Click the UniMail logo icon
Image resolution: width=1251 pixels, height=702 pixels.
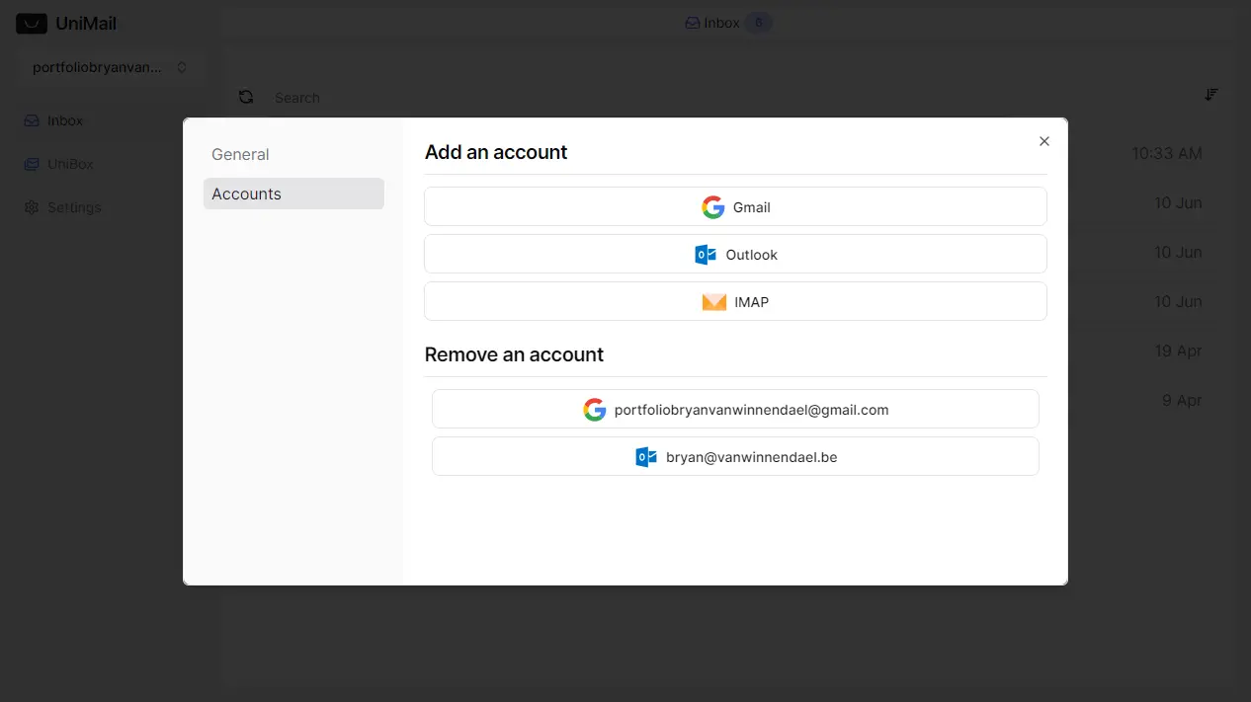click(32, 24)
